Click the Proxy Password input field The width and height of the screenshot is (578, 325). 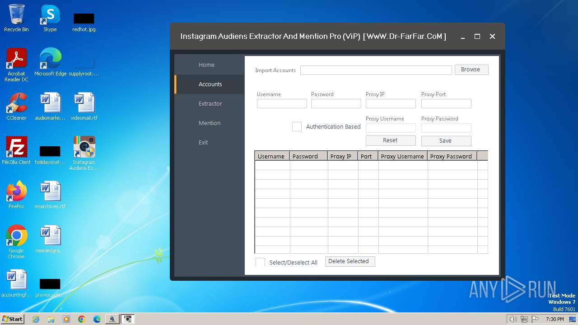point(446,128)
